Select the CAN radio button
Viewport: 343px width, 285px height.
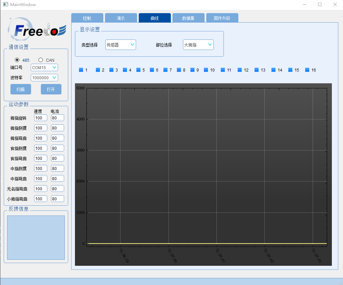(x=41, y=60)
